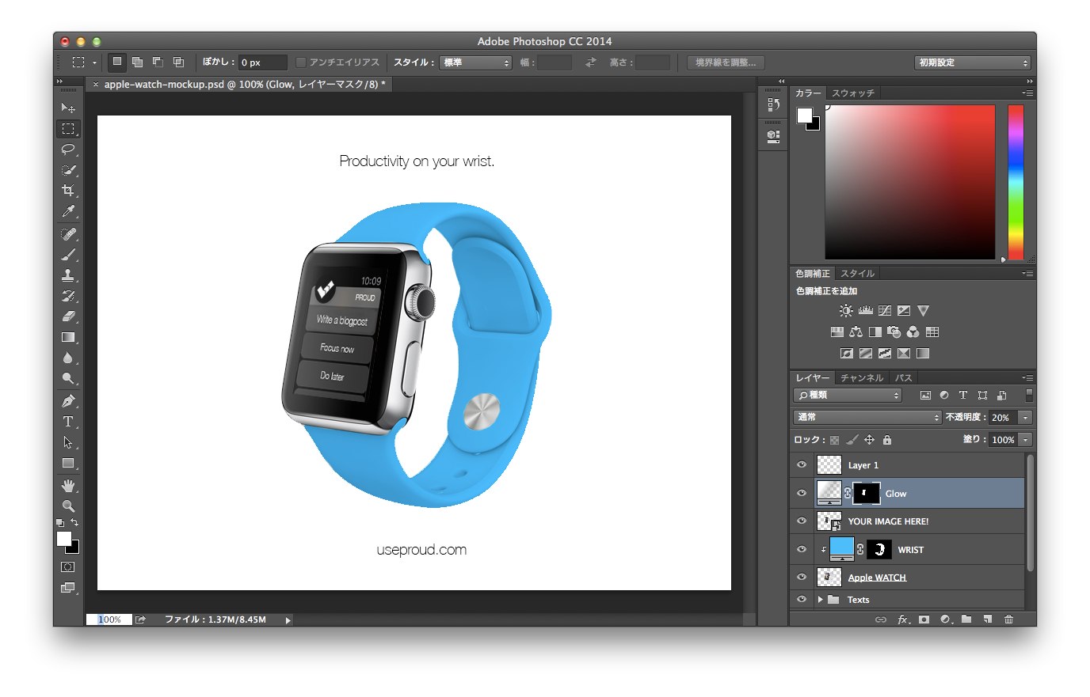Open the selection style dropdown
The image size is (1090, 697).
pos(475,63)
